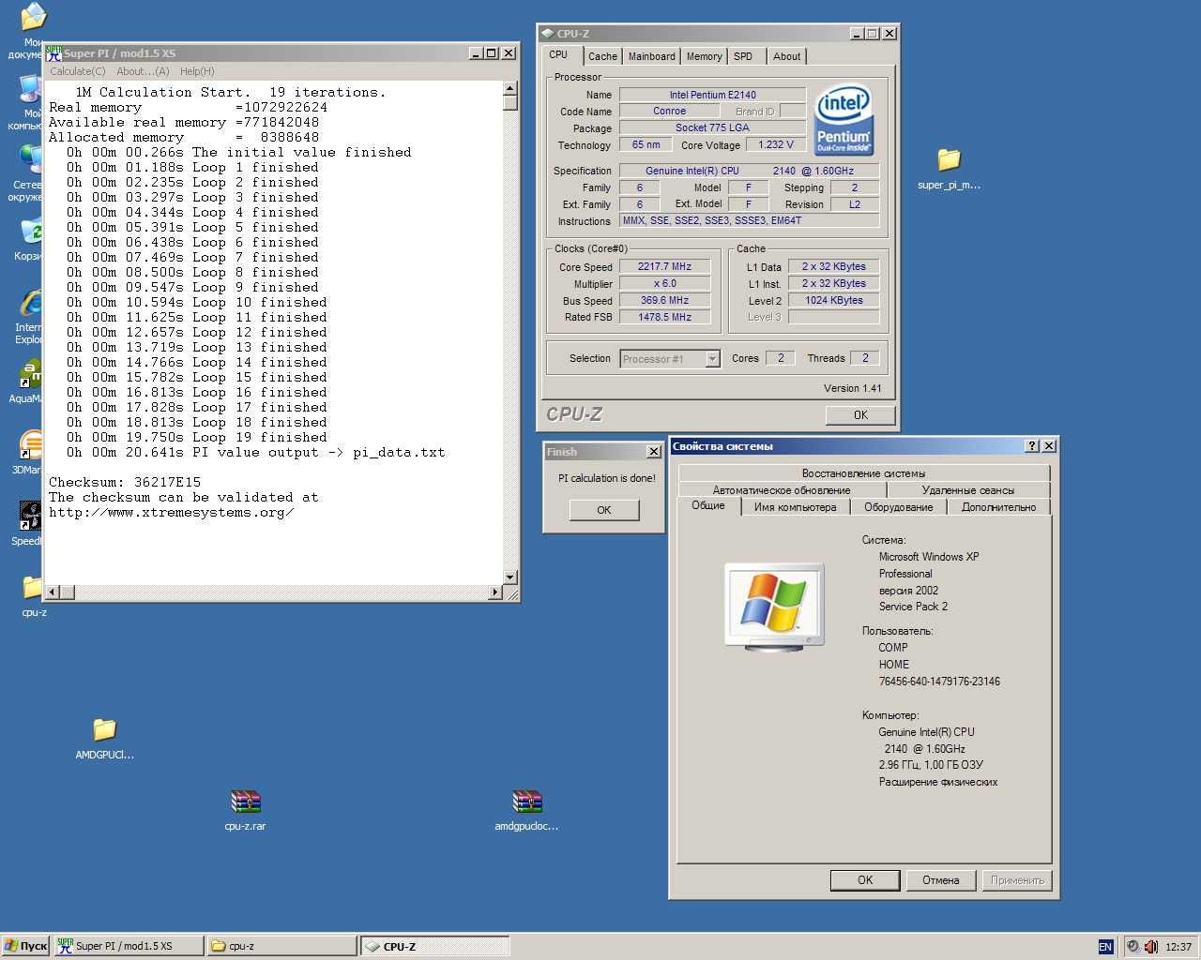The image size is (1201, 960).
Task: Open the Пуск start button
Action: pyautogui.click(x=25, y=946)
